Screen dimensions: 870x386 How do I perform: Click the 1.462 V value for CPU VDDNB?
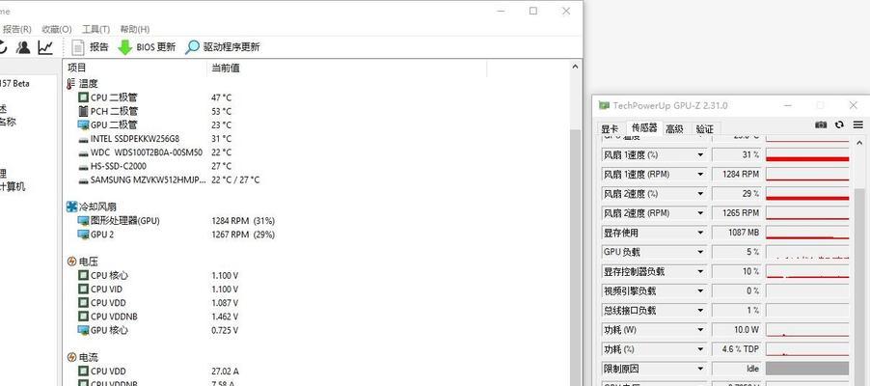click(225, 317)
